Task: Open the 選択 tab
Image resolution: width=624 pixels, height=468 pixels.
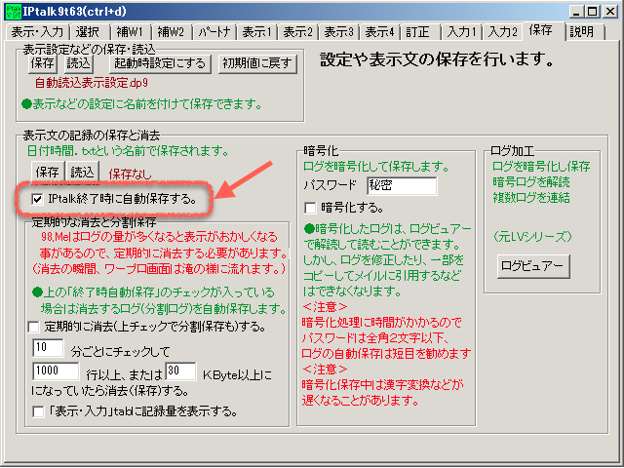Action: 89,32
